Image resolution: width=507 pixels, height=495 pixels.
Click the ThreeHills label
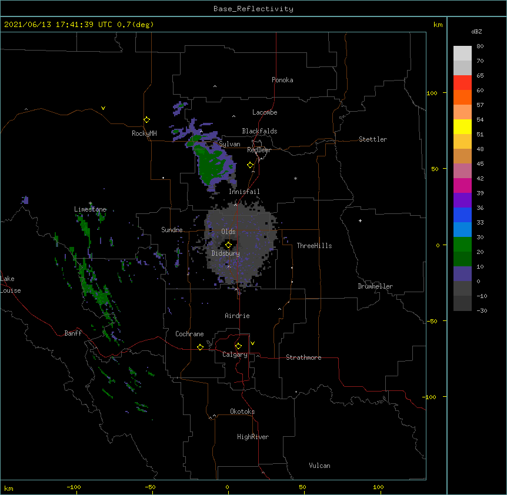point(314,246)
